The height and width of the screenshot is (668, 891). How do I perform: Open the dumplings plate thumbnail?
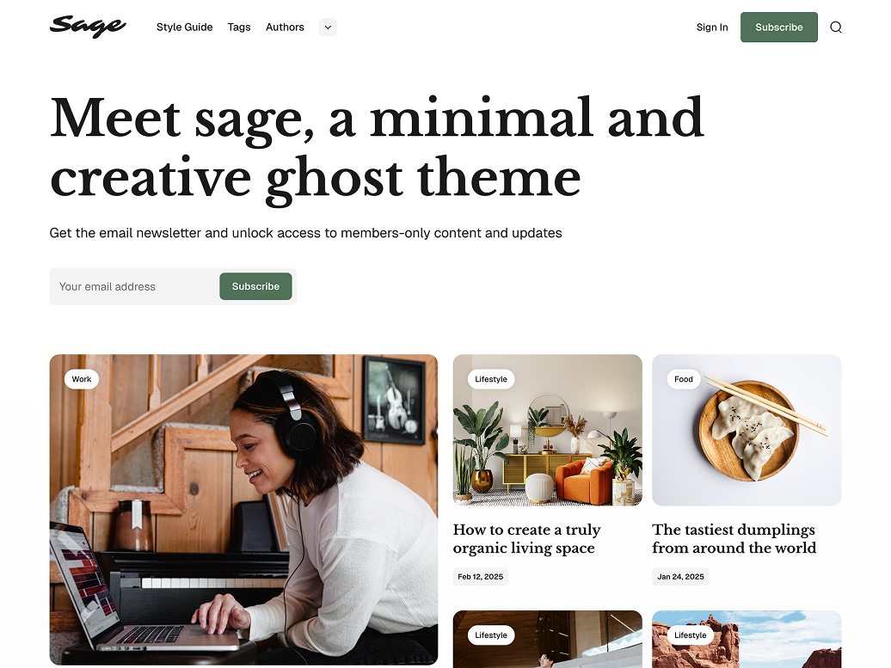[x=747, y=430]
